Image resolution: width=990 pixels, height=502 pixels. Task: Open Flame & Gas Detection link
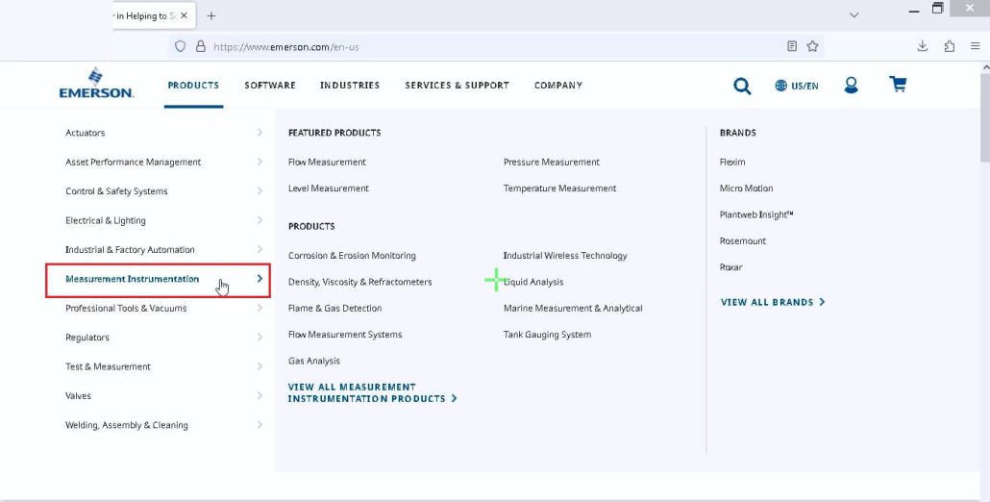pos(334,308)
